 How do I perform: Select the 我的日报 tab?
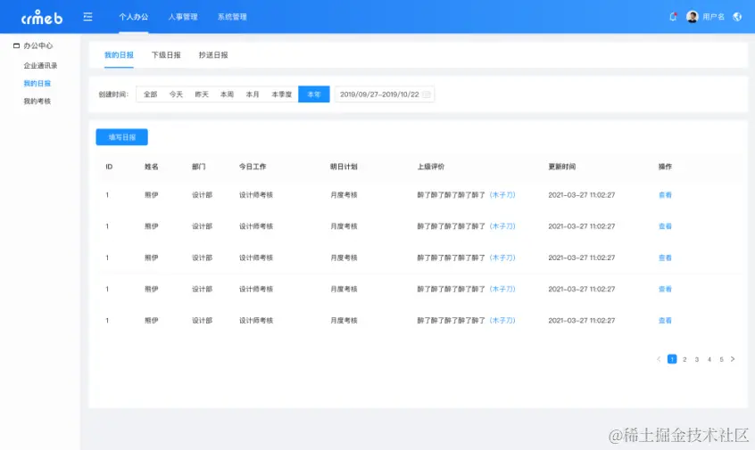(119, 55)
